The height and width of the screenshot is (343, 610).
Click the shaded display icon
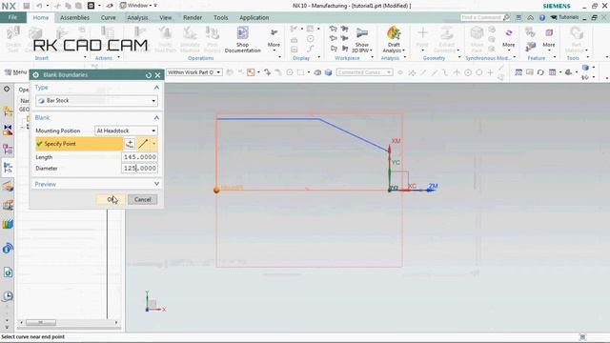[x=317, y=72]
